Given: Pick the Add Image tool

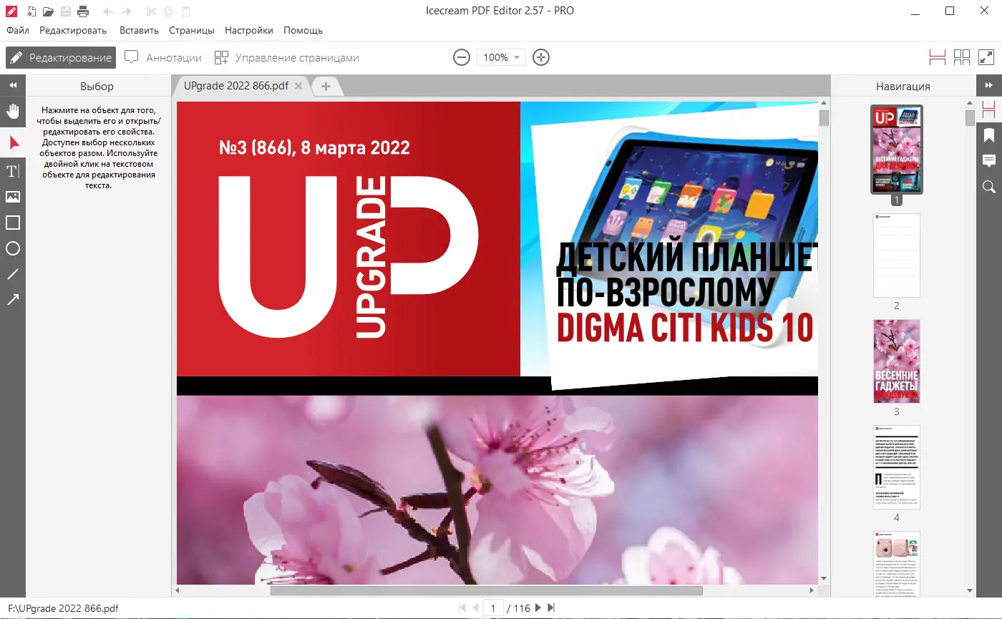Looking at the screenshot, I should (13, 197).
